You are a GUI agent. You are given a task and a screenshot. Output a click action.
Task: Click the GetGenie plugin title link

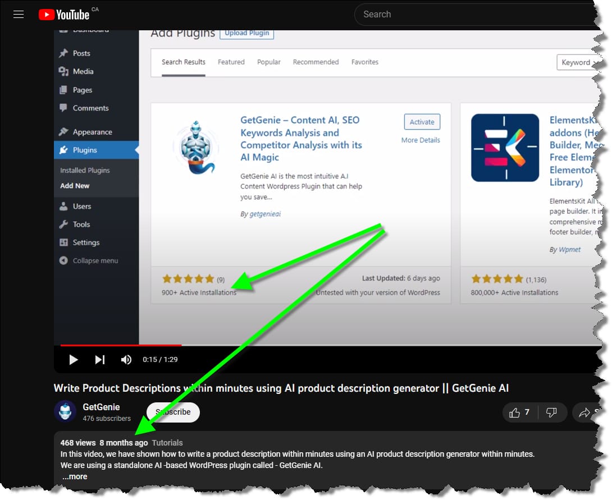pos(301,139)
